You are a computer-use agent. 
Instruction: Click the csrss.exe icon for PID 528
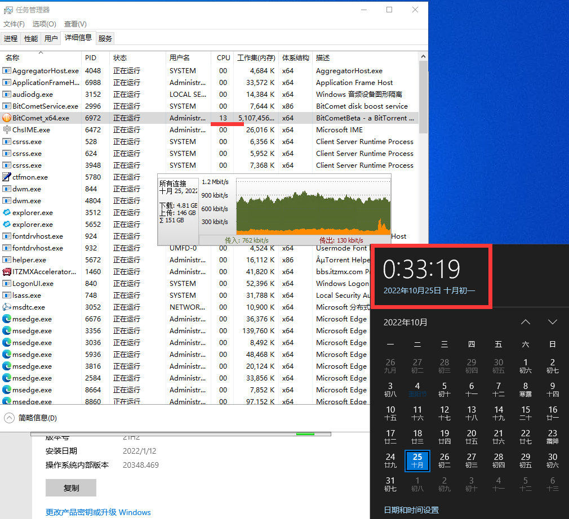tap(7, 141)
